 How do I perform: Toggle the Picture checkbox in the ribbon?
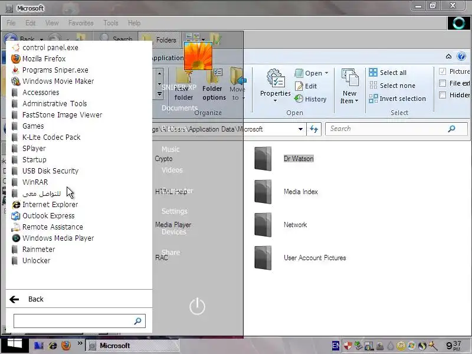click(x=442, y=71)
